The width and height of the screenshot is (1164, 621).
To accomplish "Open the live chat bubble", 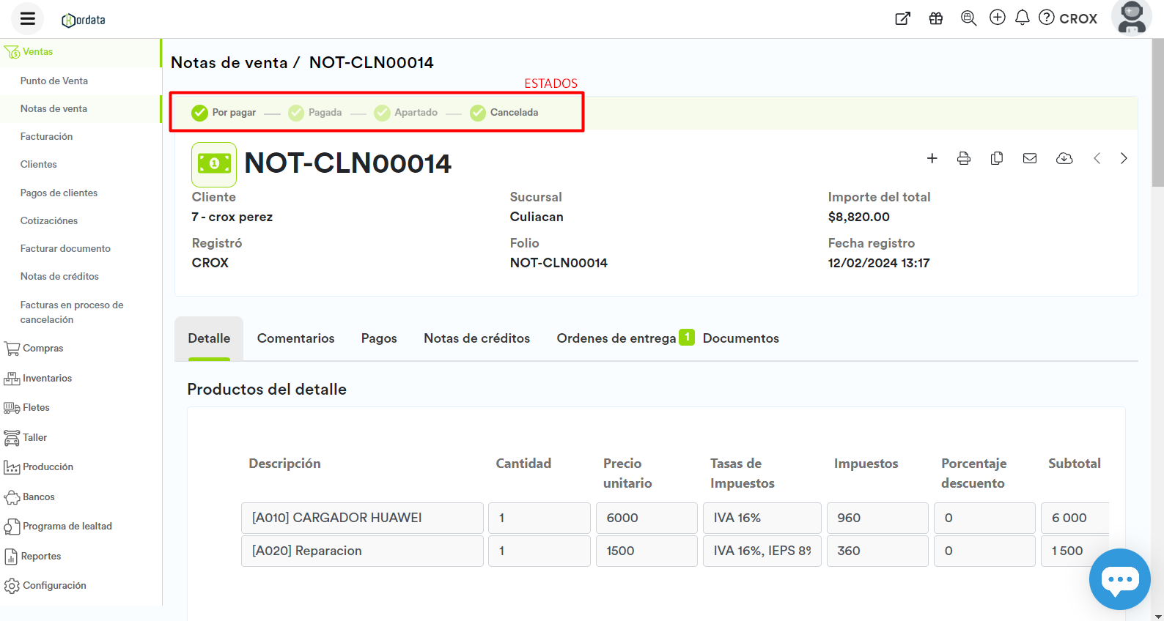I will pos(1119,579).
